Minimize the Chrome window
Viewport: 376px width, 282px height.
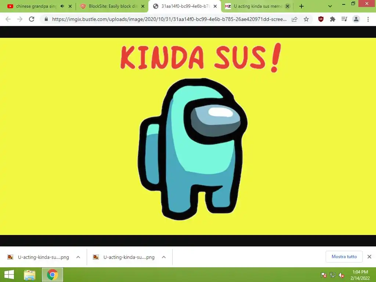344,4
